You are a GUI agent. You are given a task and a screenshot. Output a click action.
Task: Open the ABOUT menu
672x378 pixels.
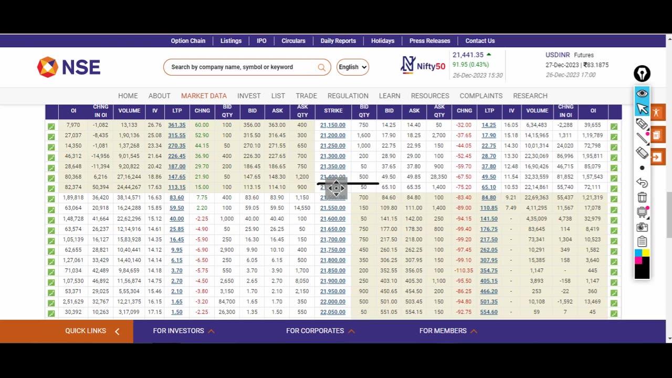coord(159,96)
